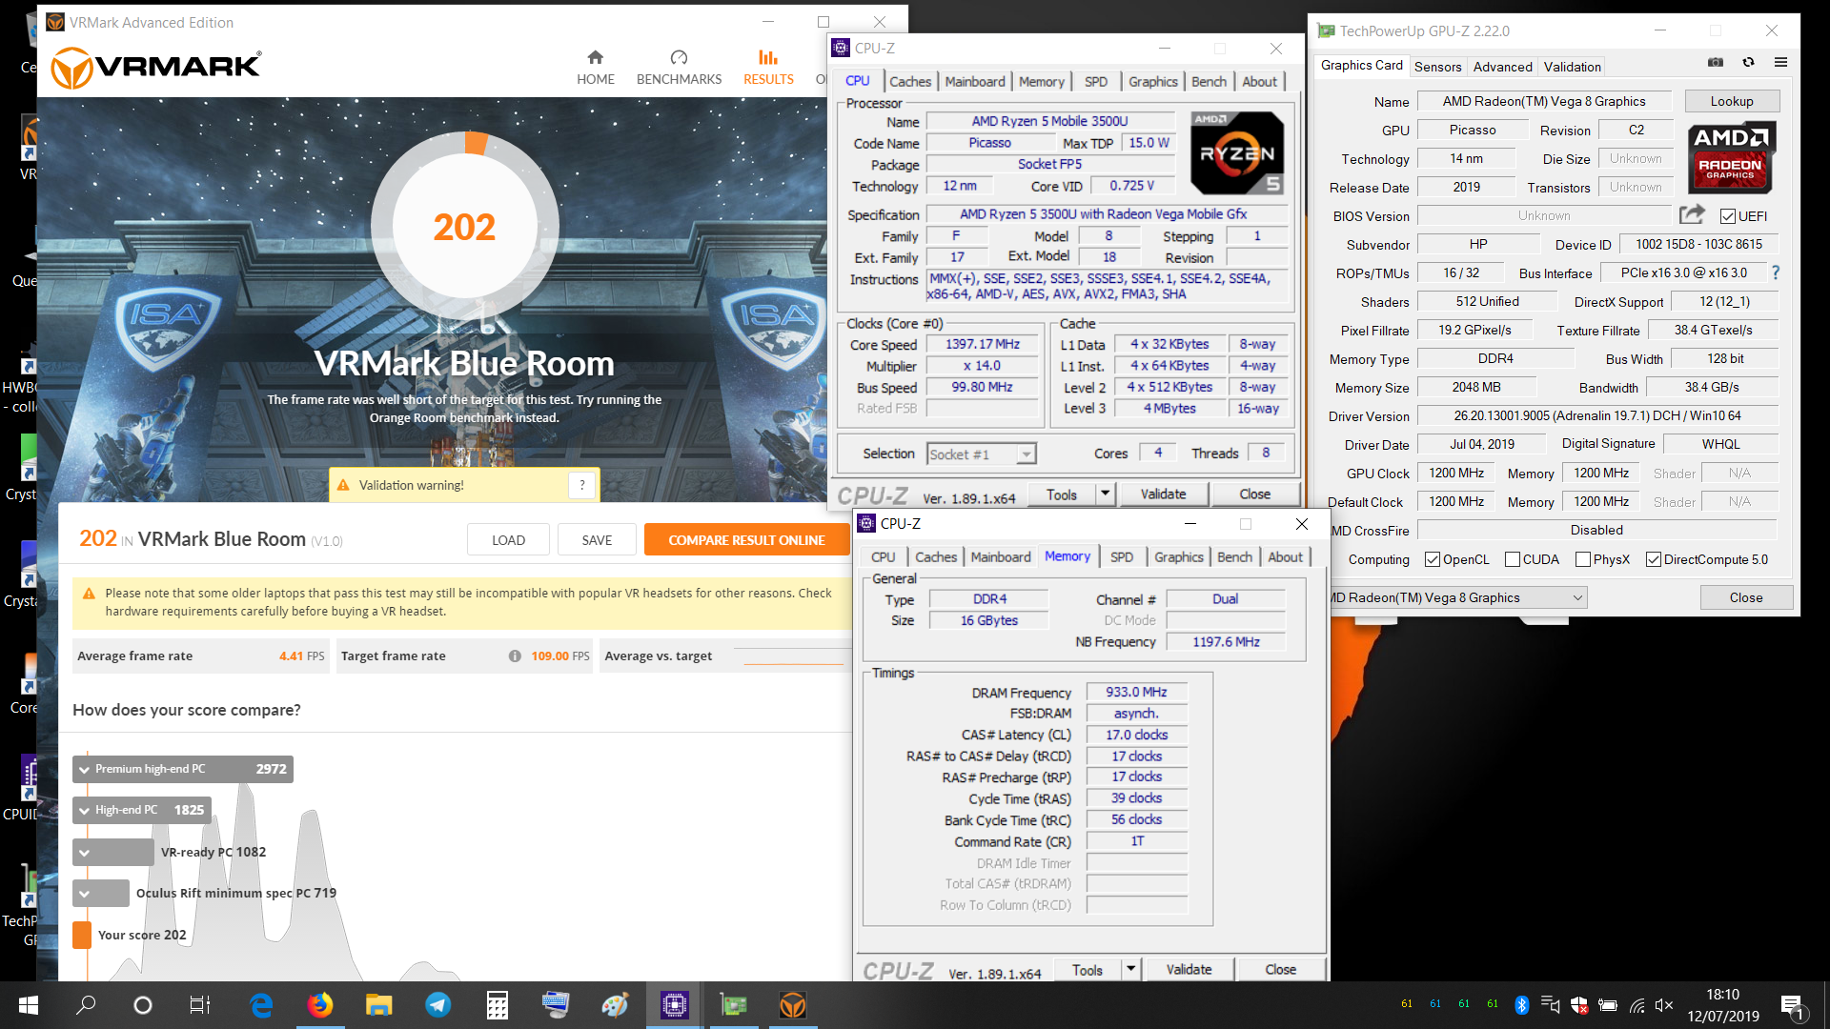Switch to Advanced tab in GPU-Z
1830x1029 pixels.
coord(1502,66)
